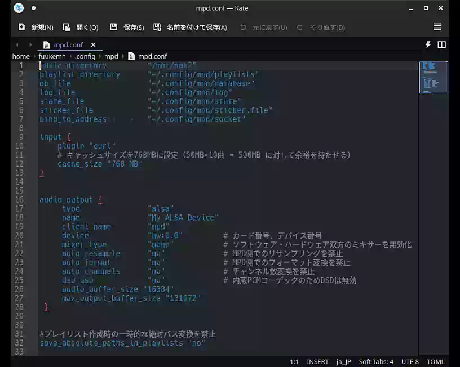
Task: Click 'plugin' on line 10
Action: coord(70,146)
